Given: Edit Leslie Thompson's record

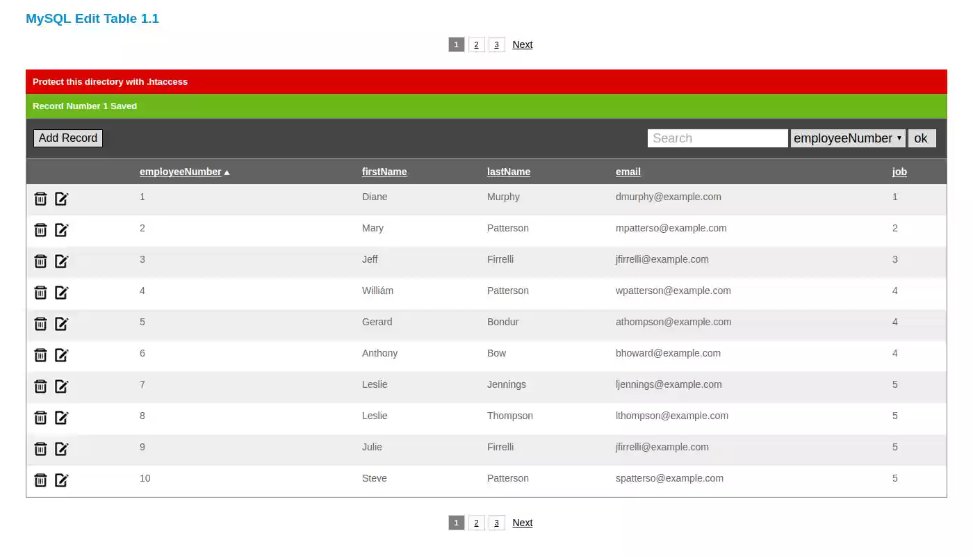Looking at the screenshot, I should click(x=61, y=417).
